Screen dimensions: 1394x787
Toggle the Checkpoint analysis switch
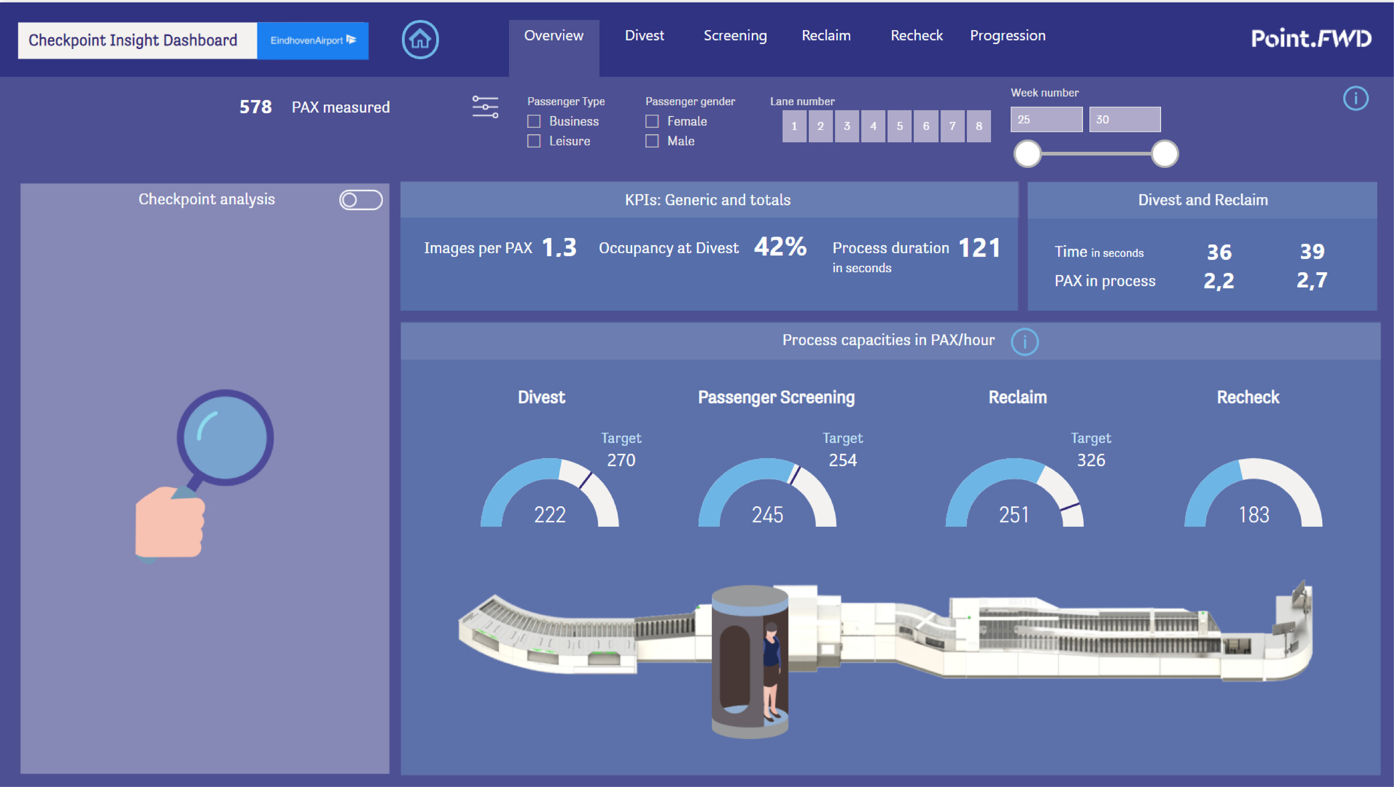[361, 200]
